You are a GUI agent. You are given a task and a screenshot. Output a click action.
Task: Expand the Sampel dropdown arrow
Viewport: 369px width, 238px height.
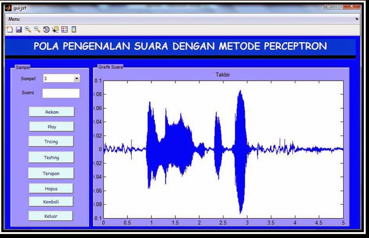76,78
